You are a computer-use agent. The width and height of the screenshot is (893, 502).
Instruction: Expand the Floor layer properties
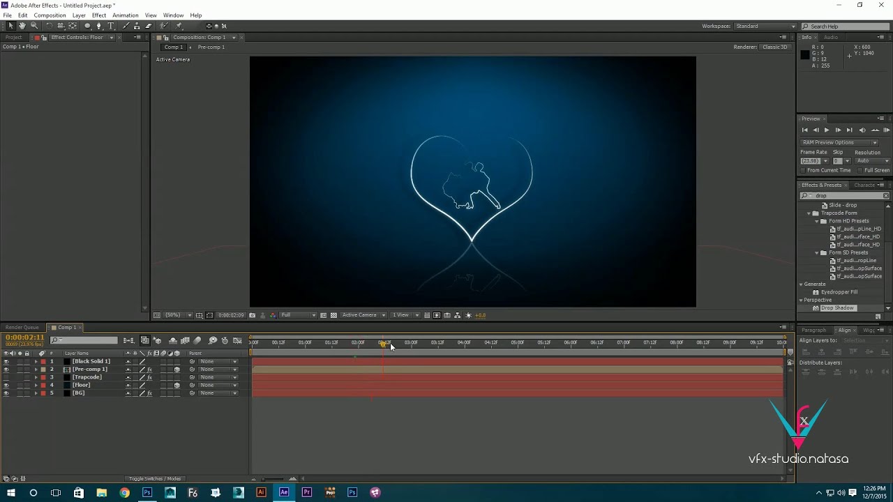[x=36, y=386]
